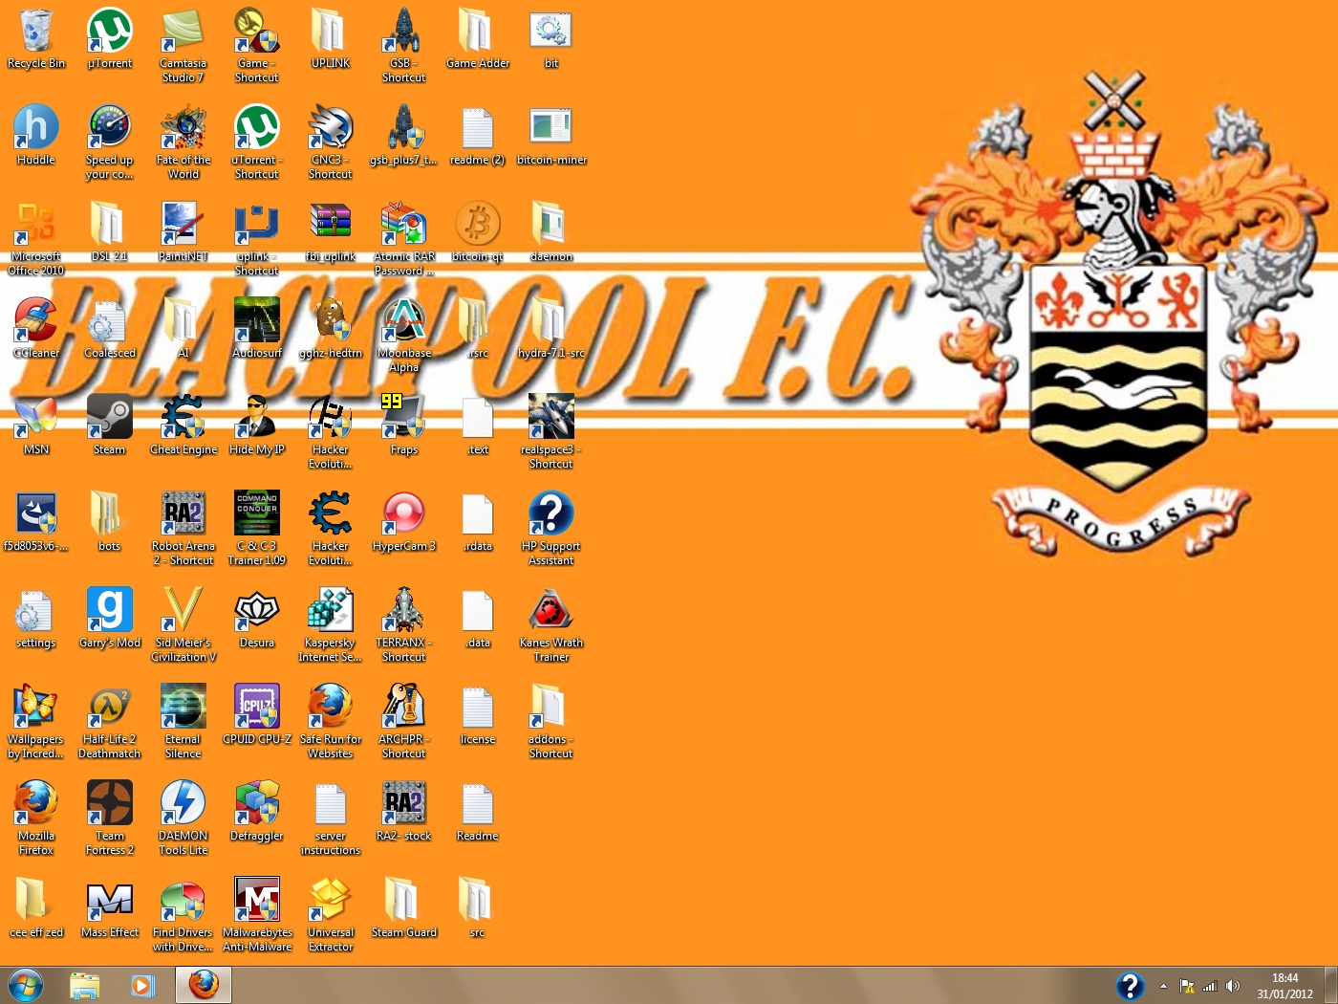Launch µTorrent from the desktop
The image size is (1338, 1004).
pyautogui.click(x=110, y=39)
